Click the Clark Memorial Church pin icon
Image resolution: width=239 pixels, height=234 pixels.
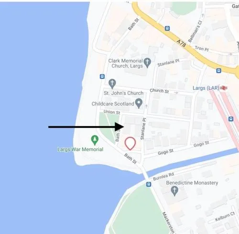tap(147, 63)
